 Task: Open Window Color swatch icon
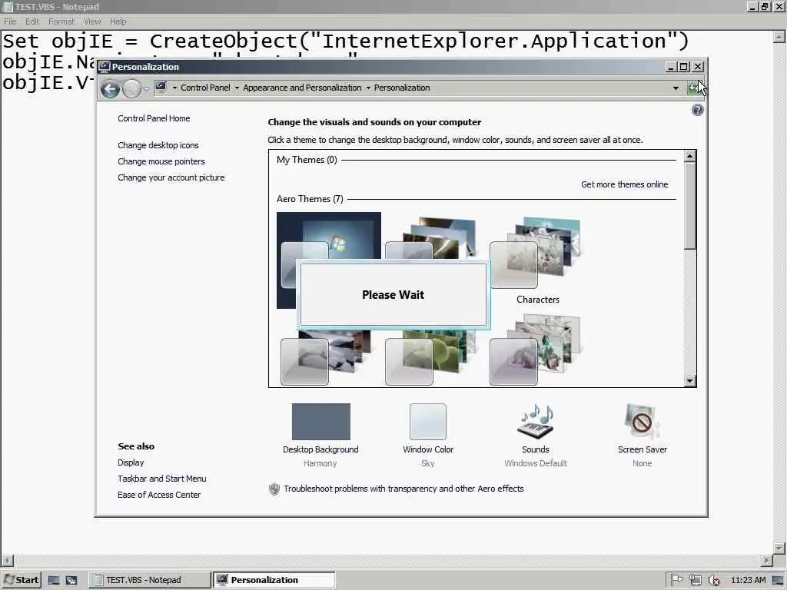(x=427, y=422)
